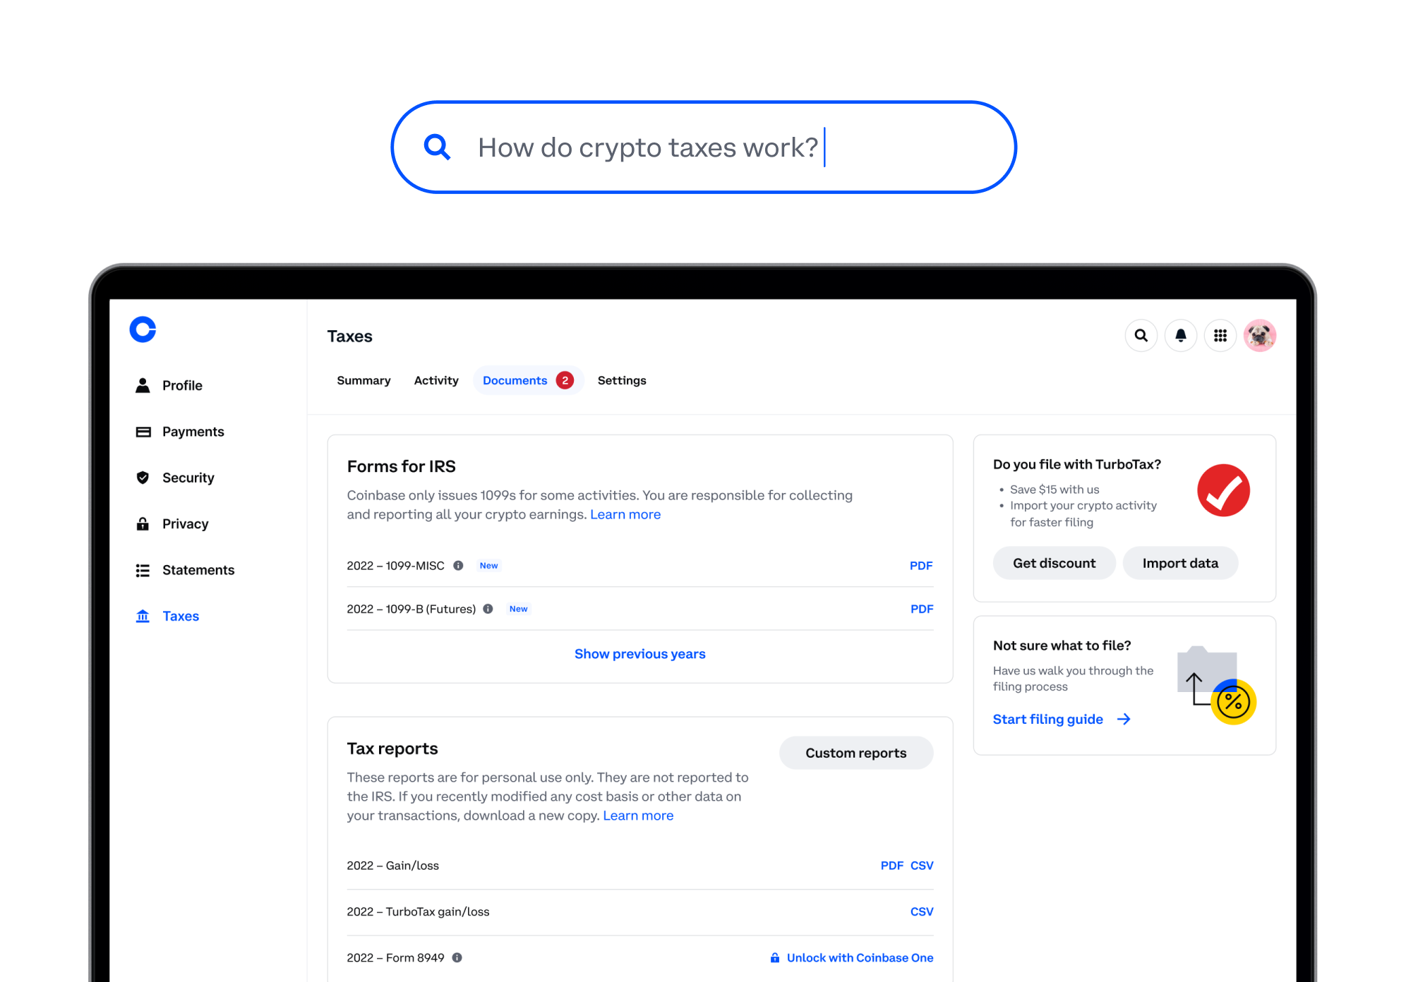Go to Payments in the sidebar
Screen dimensions: 1406x982
click(193, 432)
